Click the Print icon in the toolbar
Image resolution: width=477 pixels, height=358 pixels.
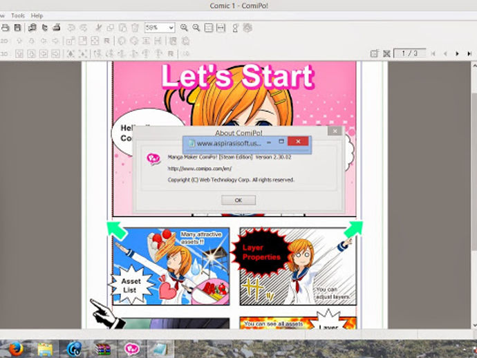click(5, 28)
